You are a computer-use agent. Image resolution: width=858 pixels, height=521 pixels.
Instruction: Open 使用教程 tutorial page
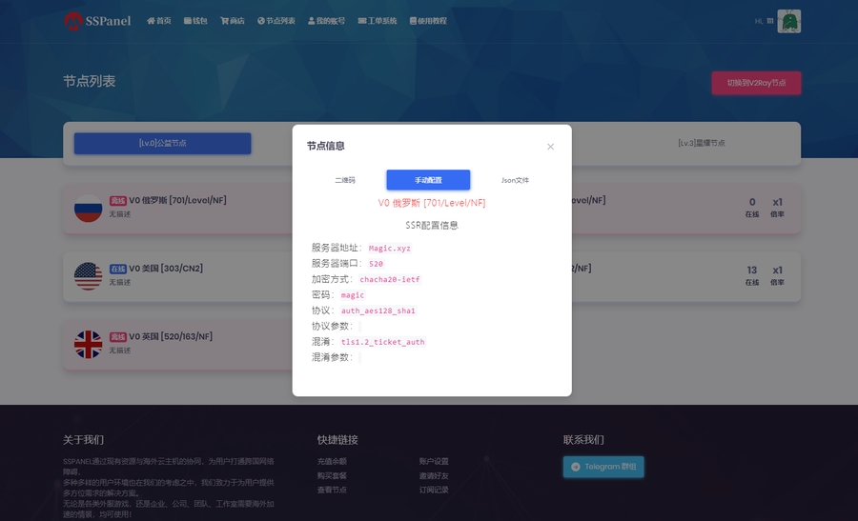pyautogui.click(x=428, y=21)
